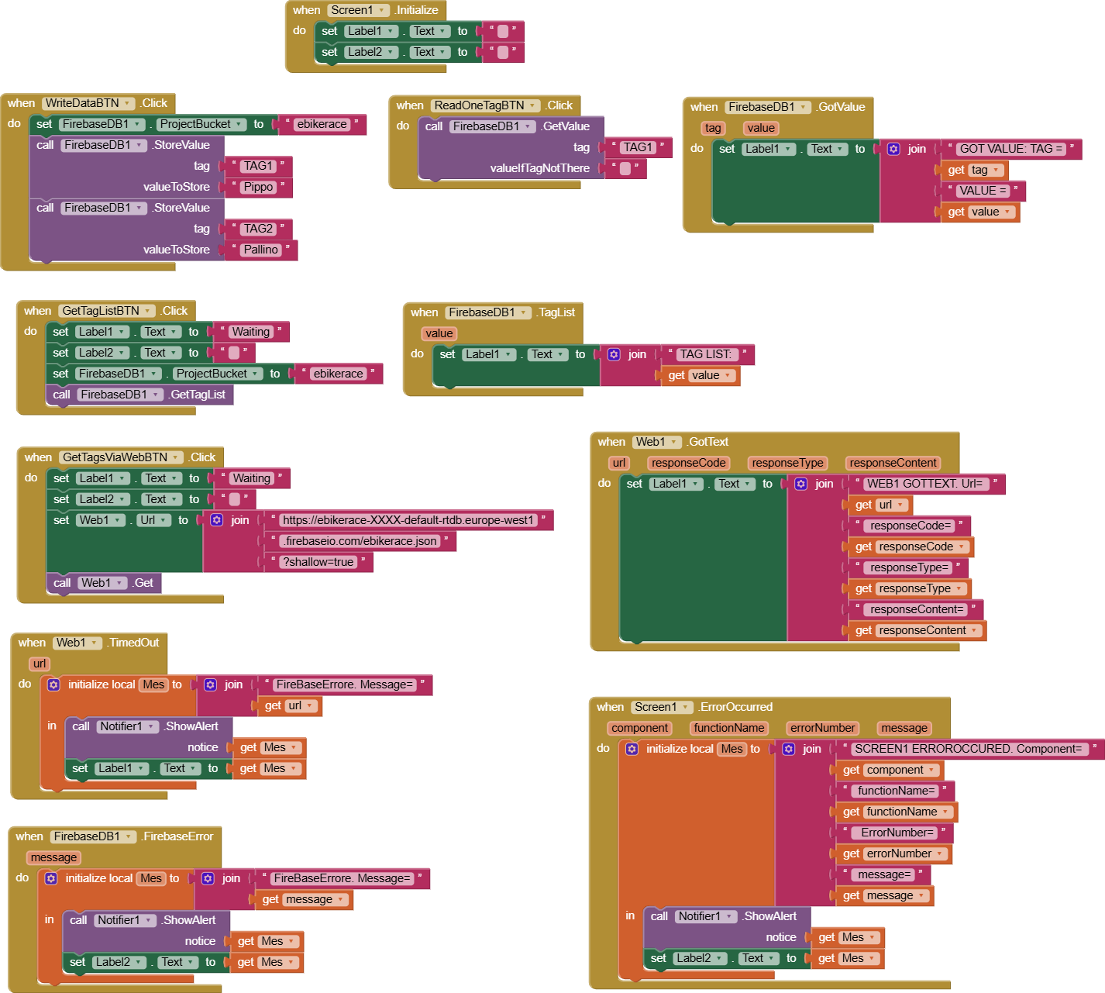Viewport: 1105px width, 993px height.
Task: Click the initialize local gear in Web1.TimedOut
Action: [53, 684]
